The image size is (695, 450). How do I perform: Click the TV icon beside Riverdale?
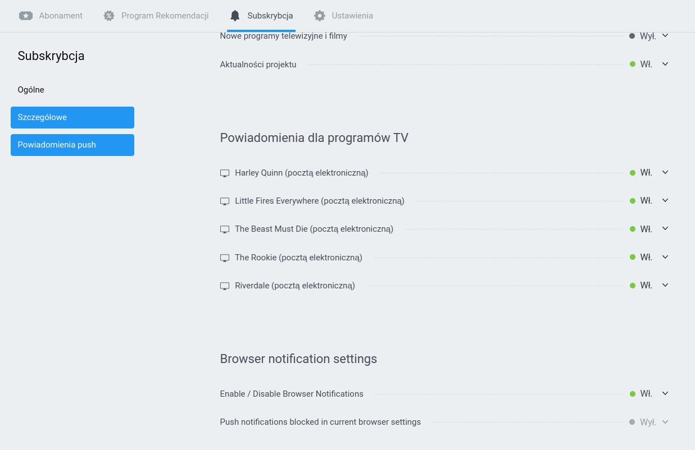tap(225, 286)
